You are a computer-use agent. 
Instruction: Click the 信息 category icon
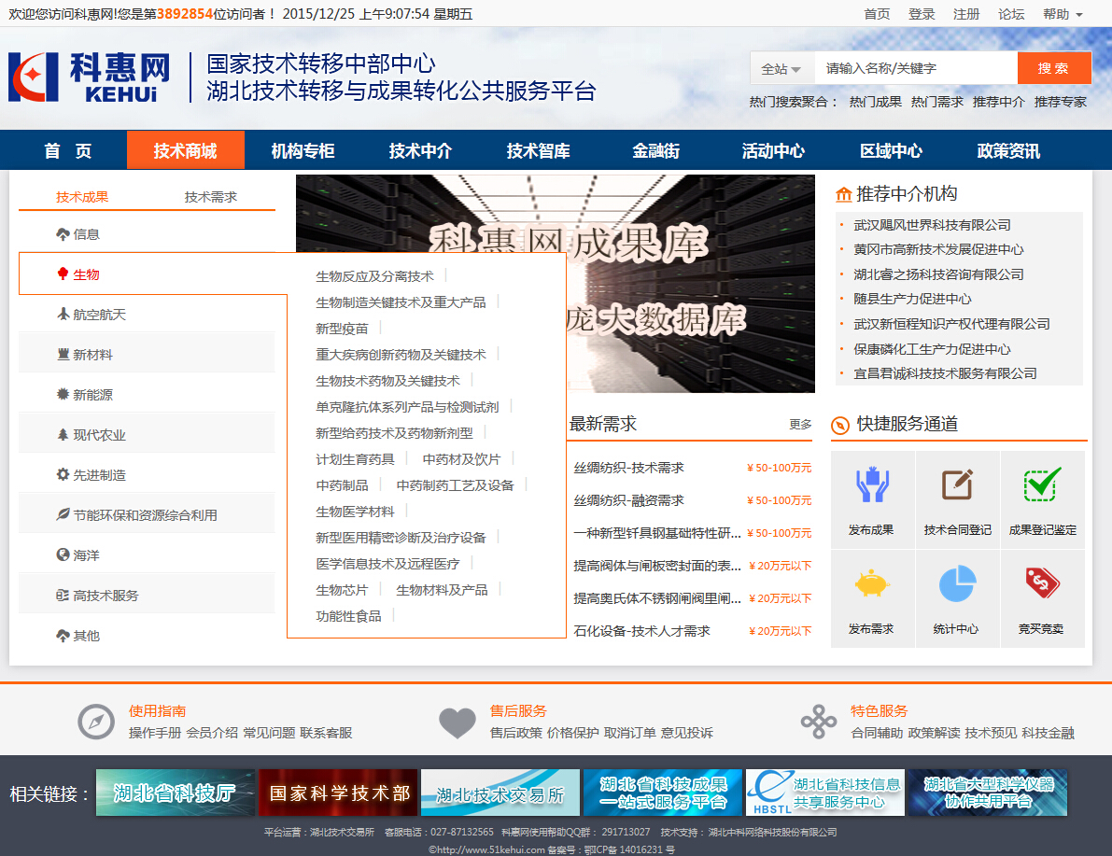63,234
